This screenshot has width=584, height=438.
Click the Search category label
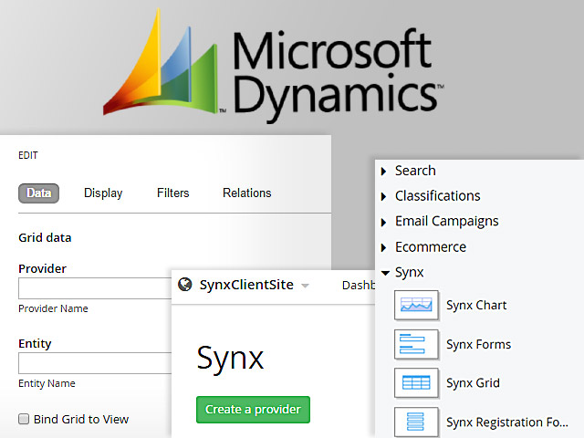pyautogui.click(x=415, y=171)
